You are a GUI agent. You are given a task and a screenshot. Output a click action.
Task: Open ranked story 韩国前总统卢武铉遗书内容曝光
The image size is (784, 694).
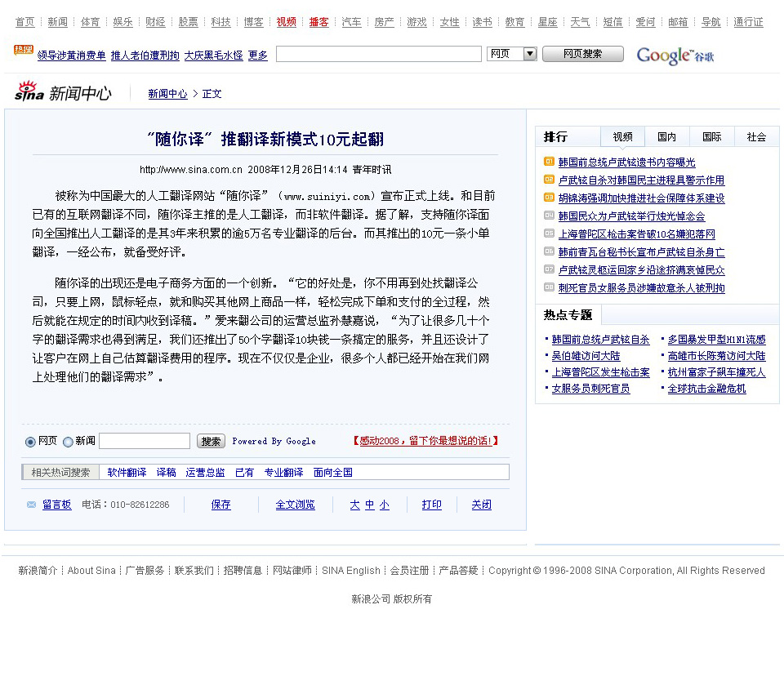click(x=626, y=162)
